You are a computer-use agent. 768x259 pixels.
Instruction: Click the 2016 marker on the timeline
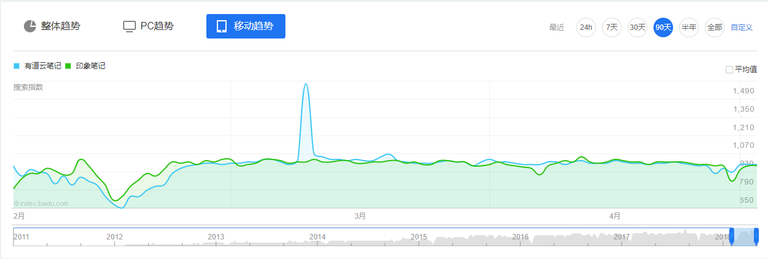(x=521, y=236)
